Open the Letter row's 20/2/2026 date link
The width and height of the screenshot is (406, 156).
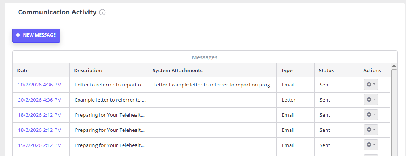[x=39, y=100]
